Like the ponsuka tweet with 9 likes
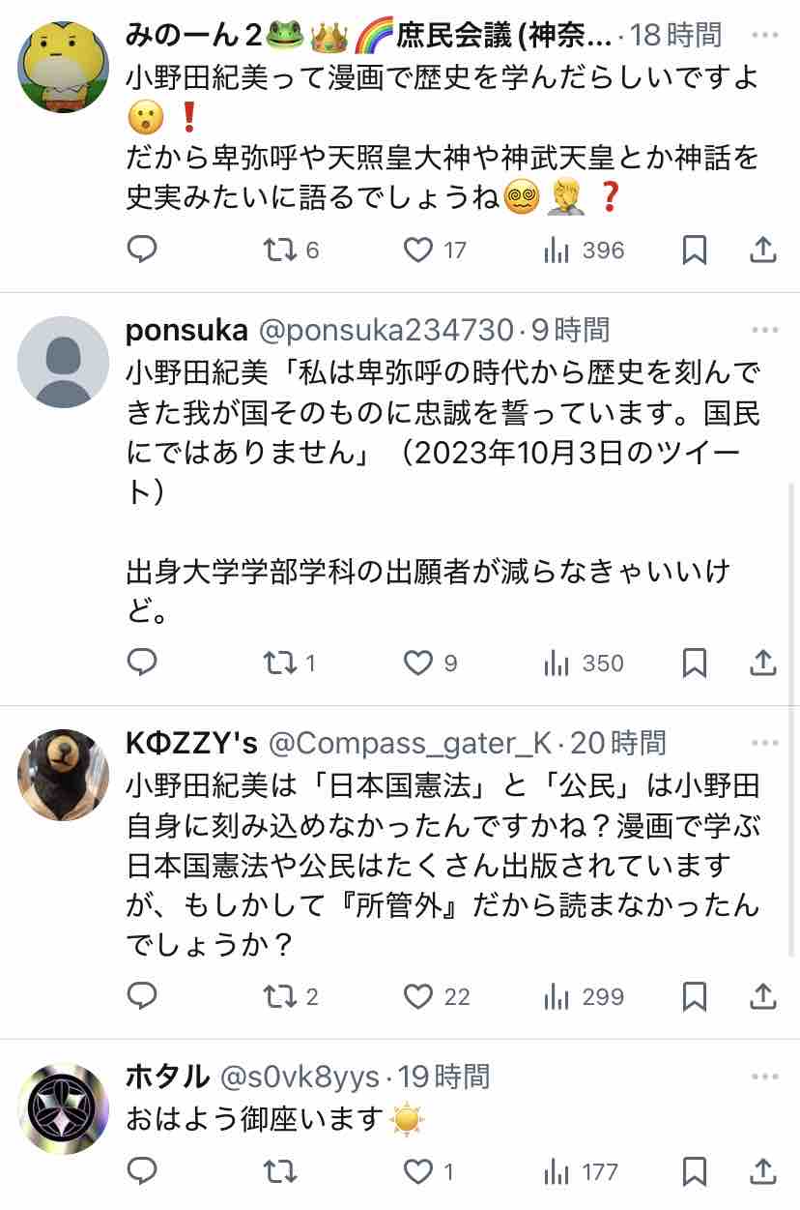Screen dimensions: 800x1210 418,664
